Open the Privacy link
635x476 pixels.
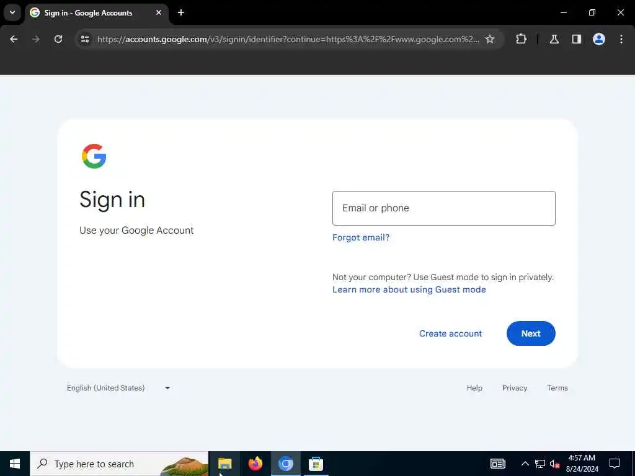click(515, 388)
